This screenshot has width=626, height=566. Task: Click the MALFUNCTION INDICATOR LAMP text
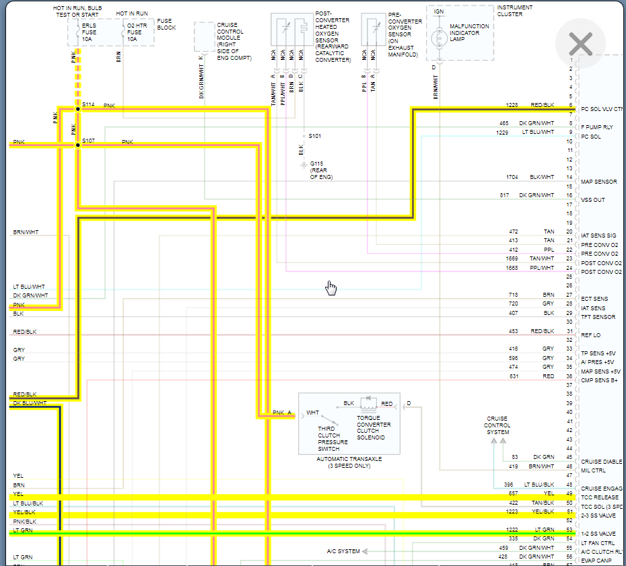click(x=469, y=33)
